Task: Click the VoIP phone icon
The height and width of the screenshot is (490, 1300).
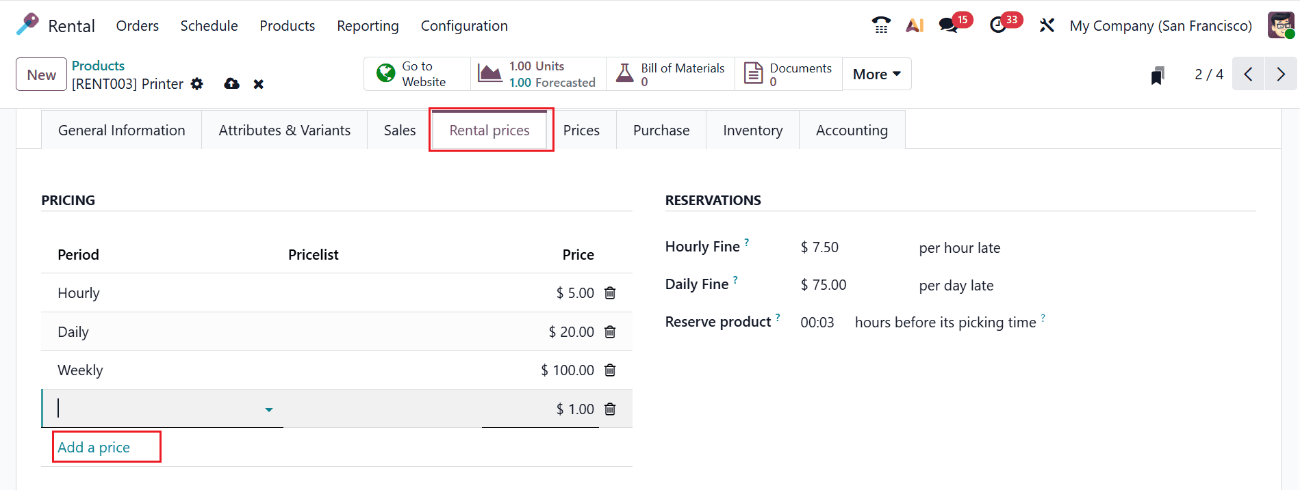Action: pyautogui.click(x=881, y=25)
